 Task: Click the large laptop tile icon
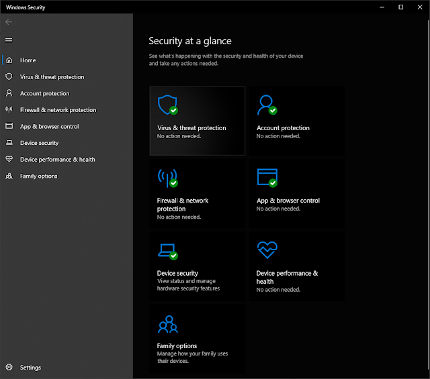point(167,251)
